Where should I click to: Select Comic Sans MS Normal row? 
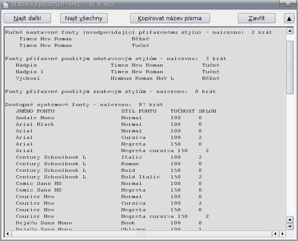click(109, 184)
